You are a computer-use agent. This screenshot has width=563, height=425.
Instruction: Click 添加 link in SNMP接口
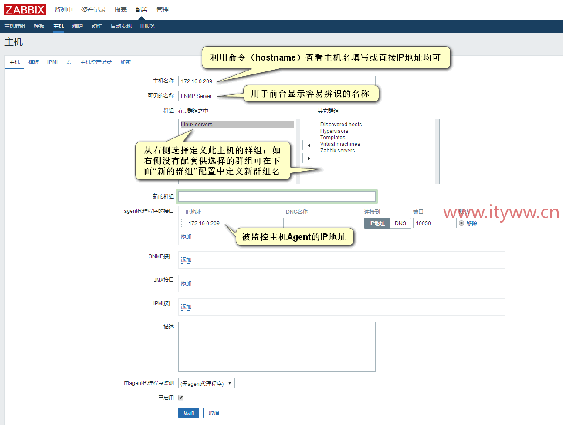tap(186, 260)
